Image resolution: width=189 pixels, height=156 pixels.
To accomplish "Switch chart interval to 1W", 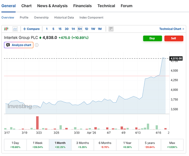I will [x=93, y=29].
